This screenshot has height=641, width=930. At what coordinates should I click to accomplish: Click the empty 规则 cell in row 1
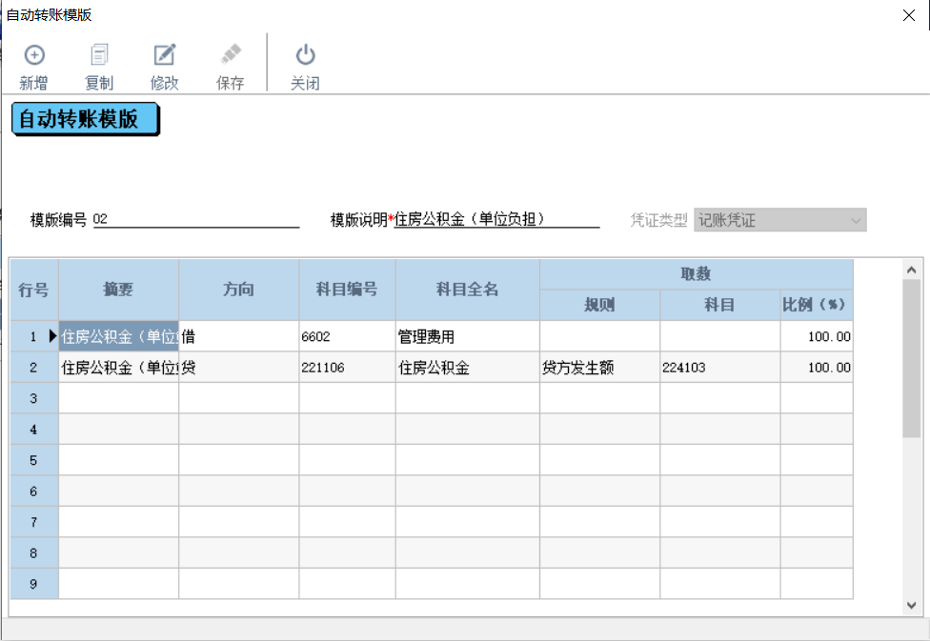coord(600,337)
